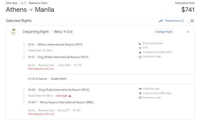
Task: Click the Saudia airline logo
Action: coord(14,32)
